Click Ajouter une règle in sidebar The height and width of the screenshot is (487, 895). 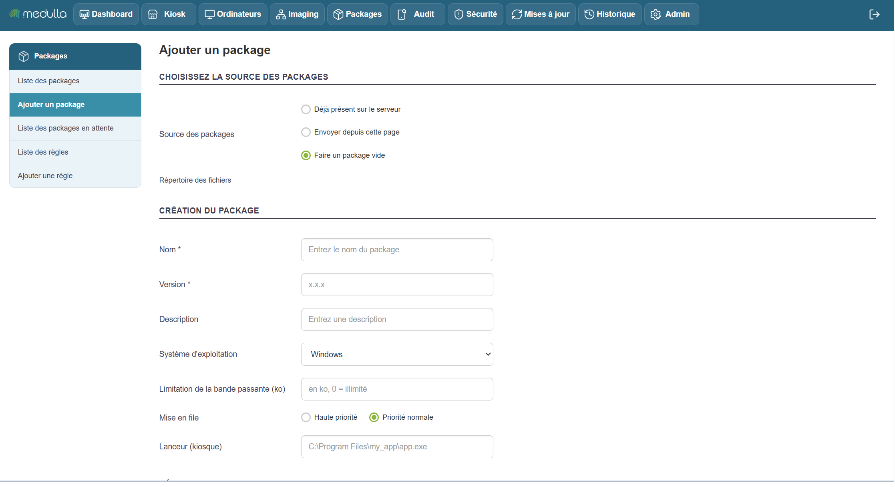[45, 176]
